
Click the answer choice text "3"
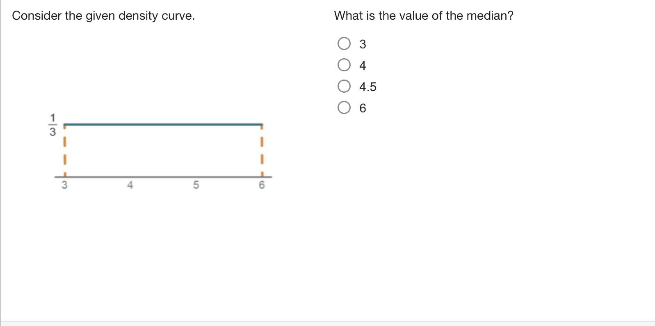point(363,44)
